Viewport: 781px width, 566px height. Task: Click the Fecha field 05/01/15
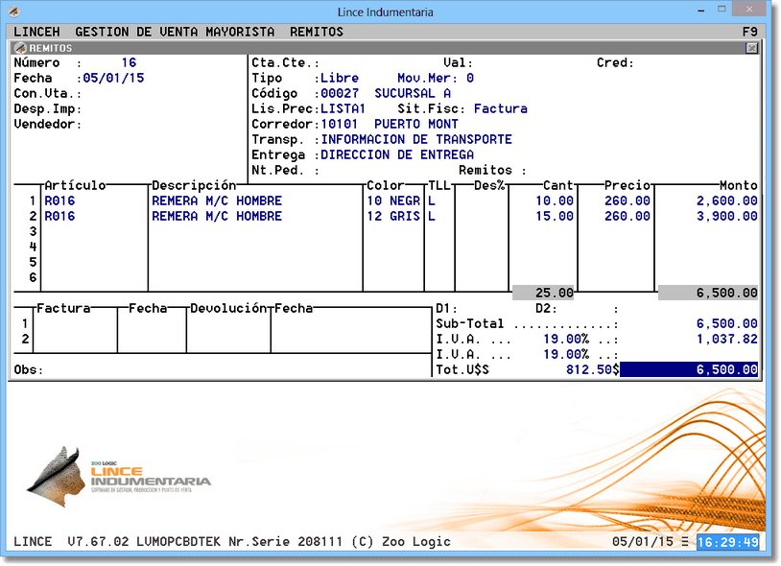(x=113, y=78)
